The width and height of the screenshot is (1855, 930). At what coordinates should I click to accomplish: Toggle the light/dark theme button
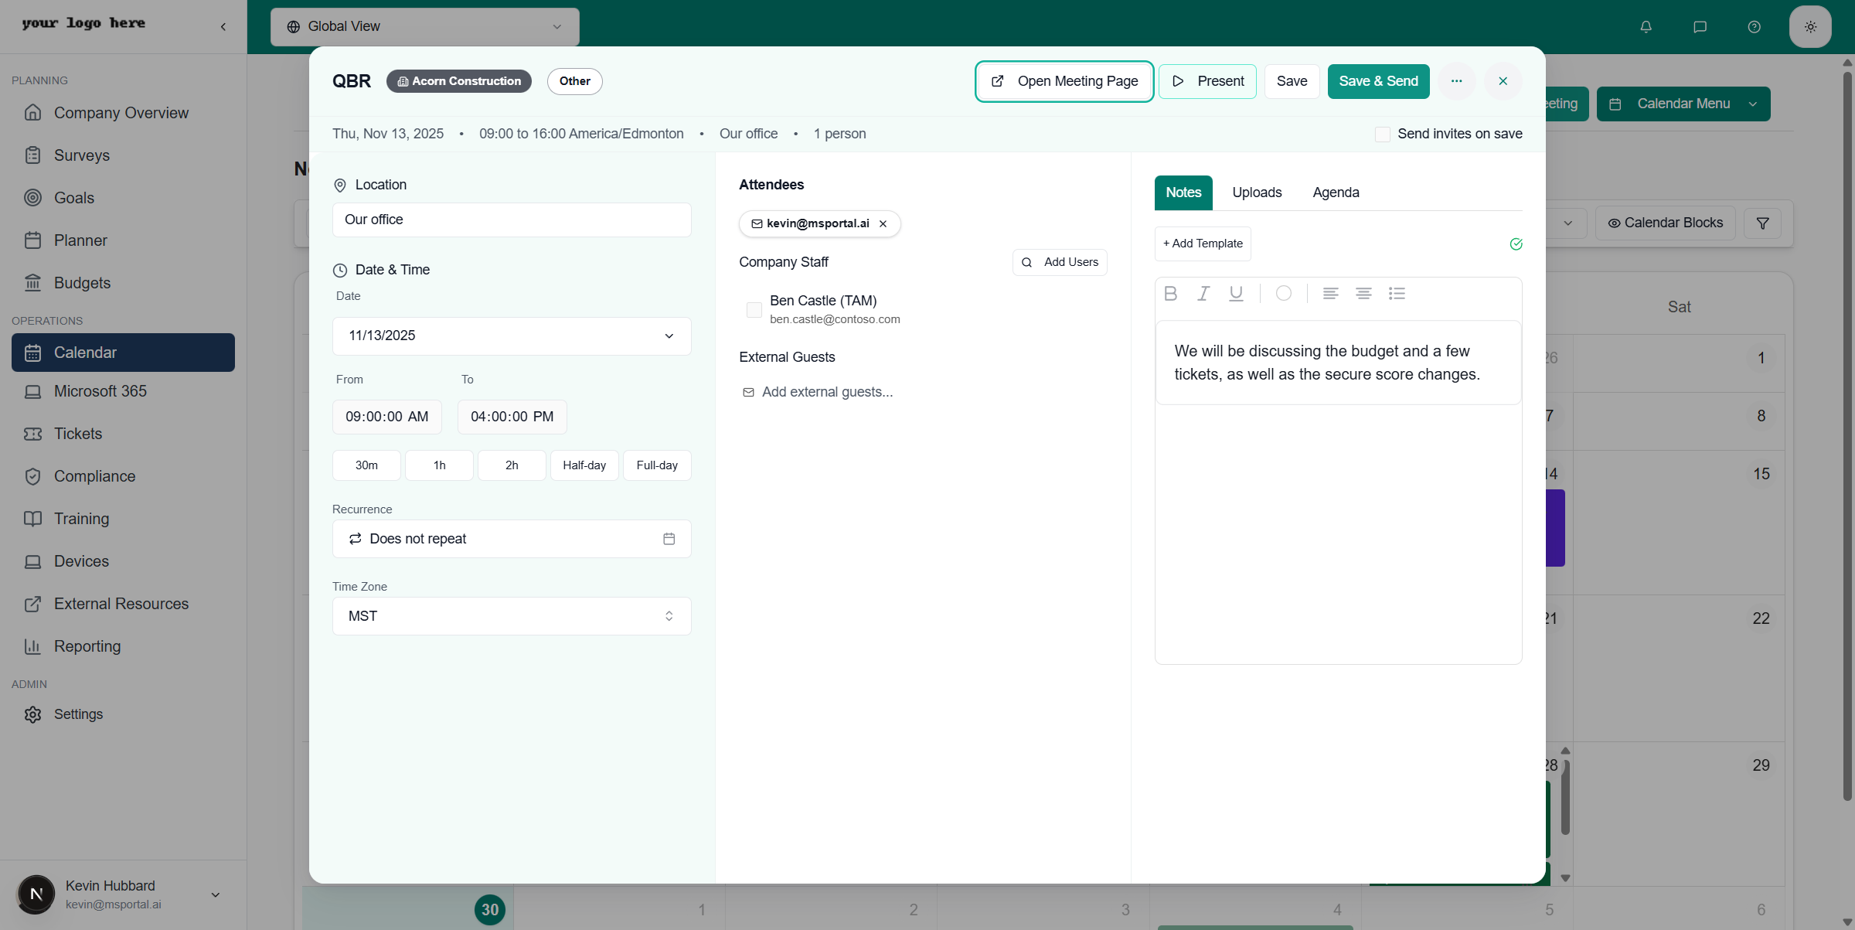[x=1809, y=26]
